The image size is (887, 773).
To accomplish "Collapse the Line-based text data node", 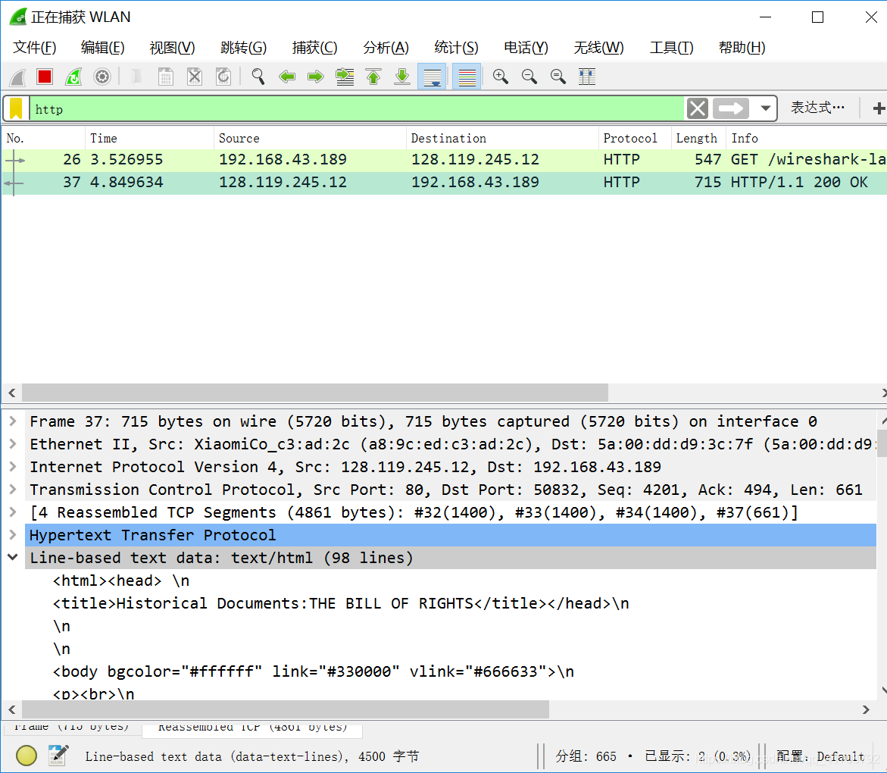I will click(13, 557).
